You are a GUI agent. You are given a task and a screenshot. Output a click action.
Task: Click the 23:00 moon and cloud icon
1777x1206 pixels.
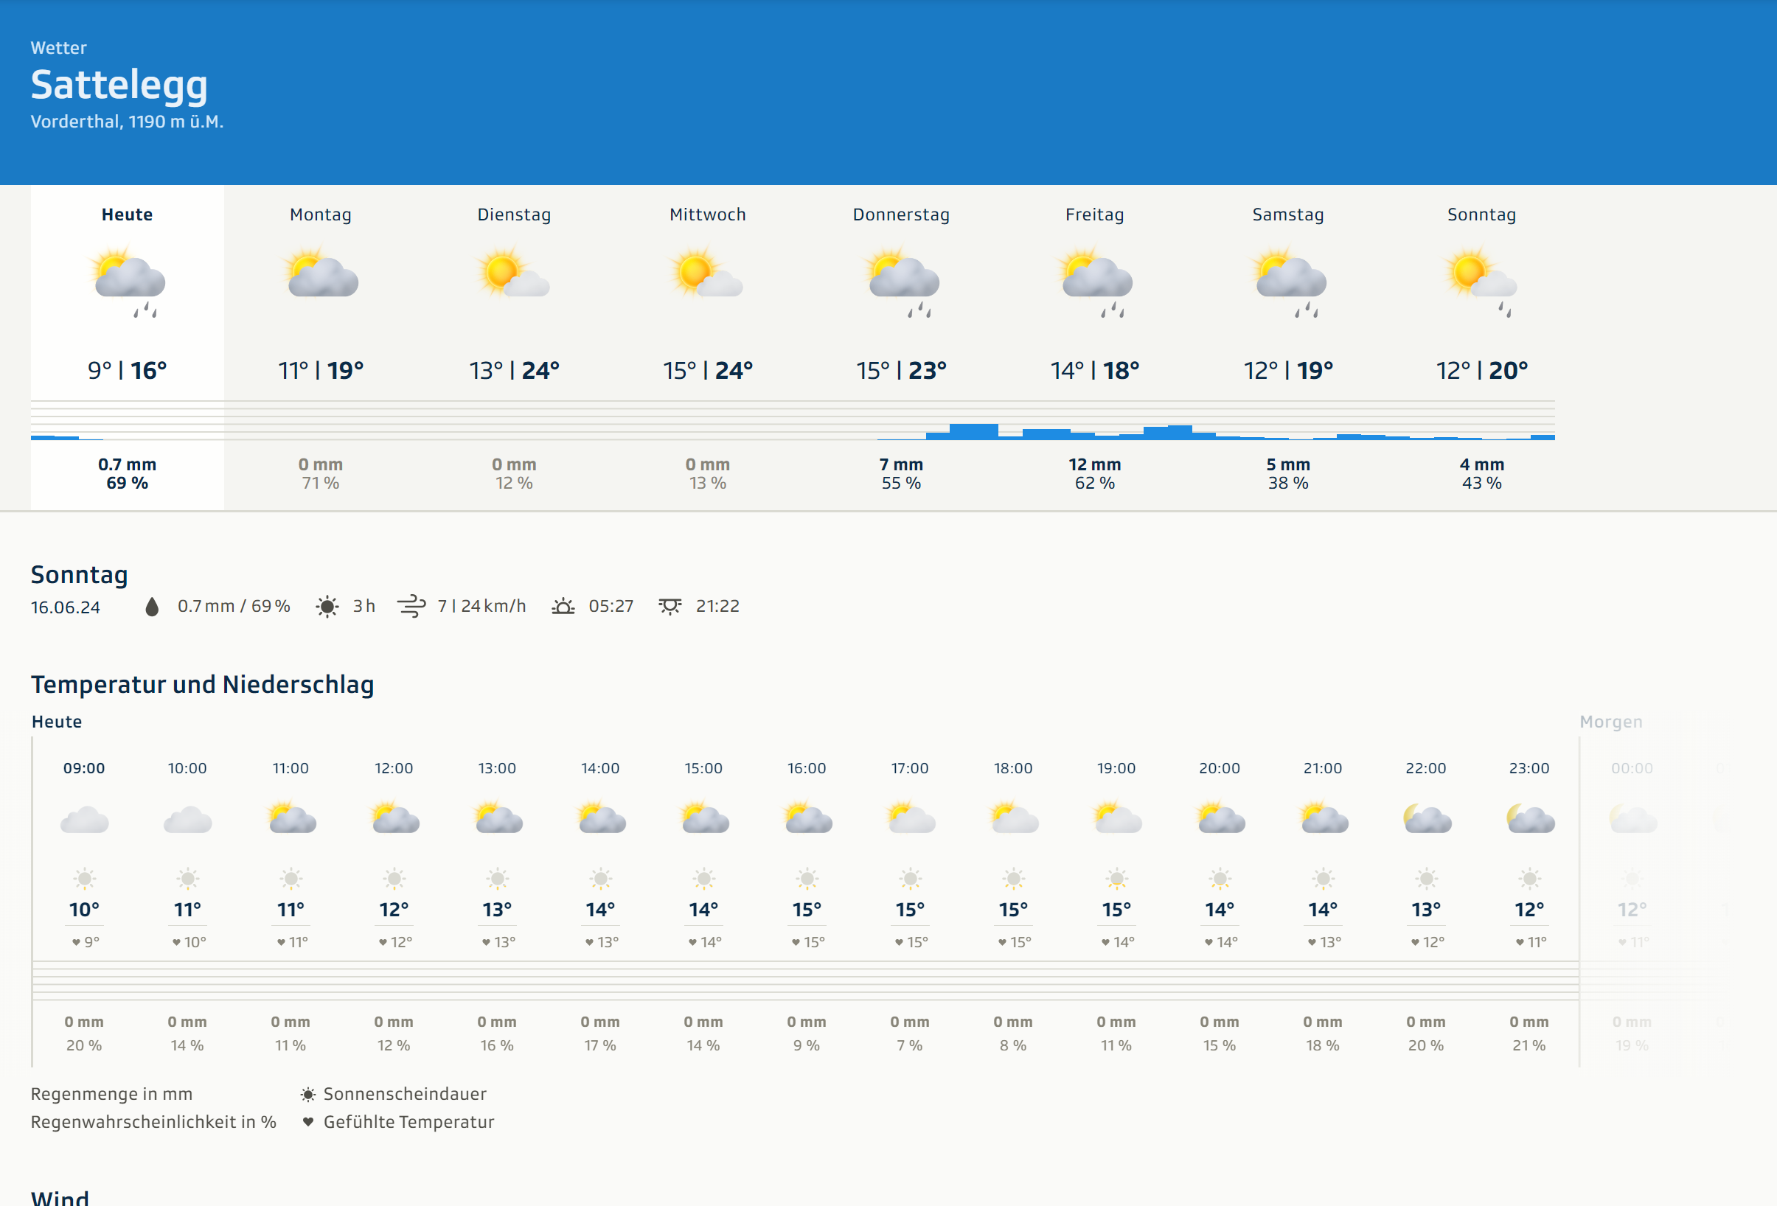pos(1529,819)
